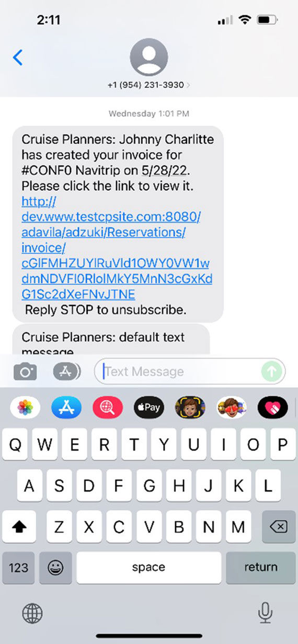Screen dimensions: 298x644
Task: Open the red globe search (#images) icon
Action: 108,407
